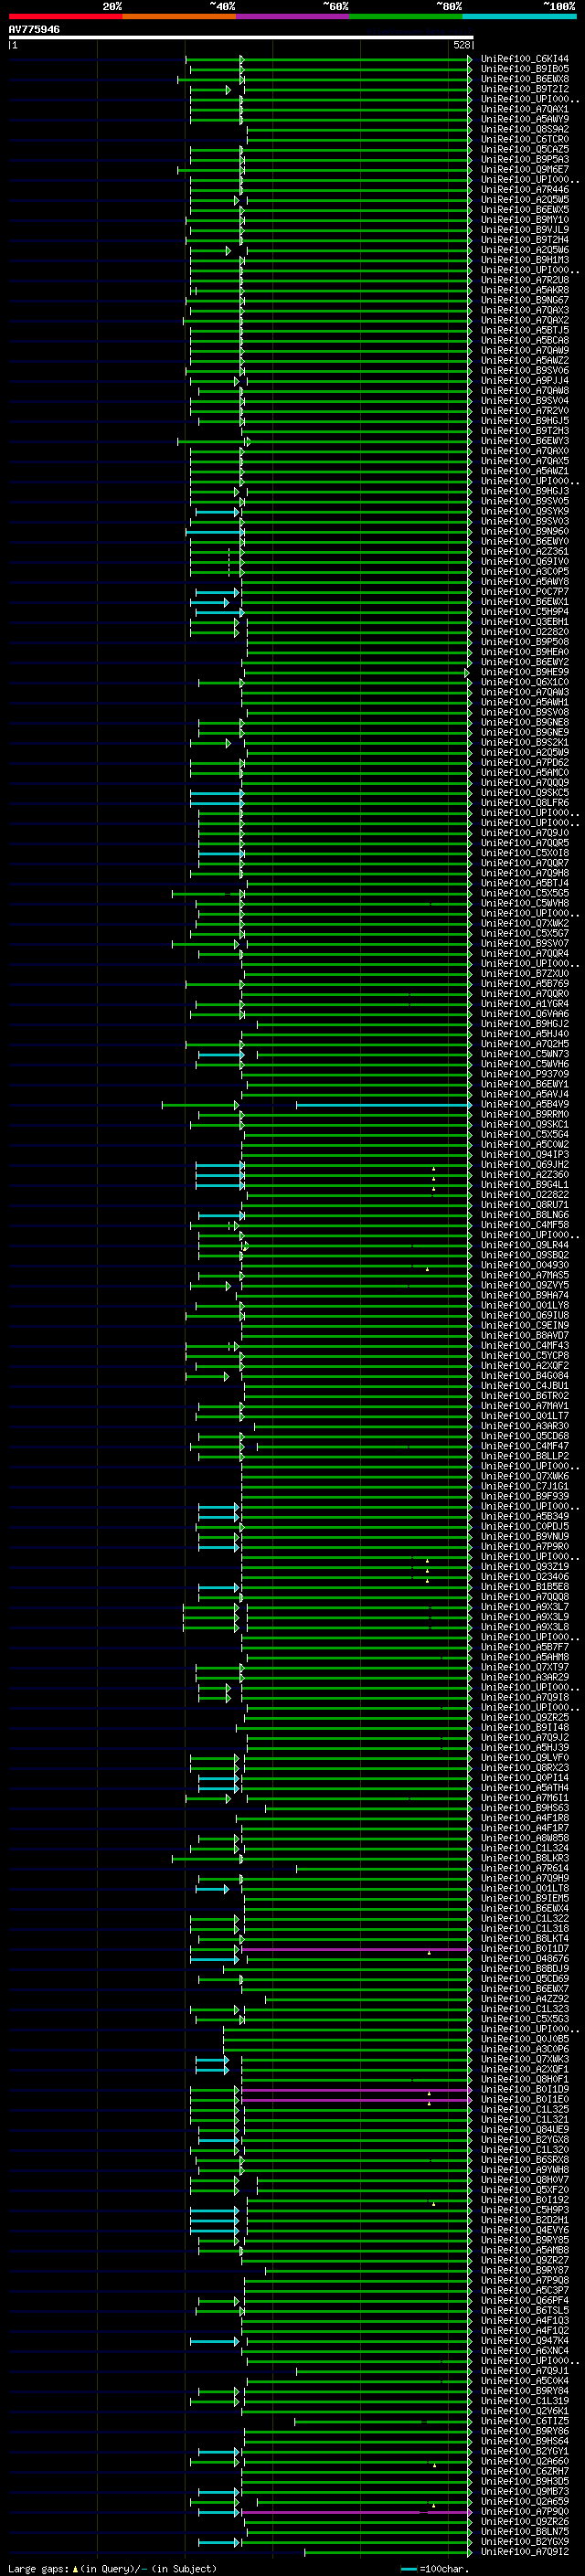585x2576 pixels.
Task: Choose label UniRef100_A2Z361
Action: [525, 551]
